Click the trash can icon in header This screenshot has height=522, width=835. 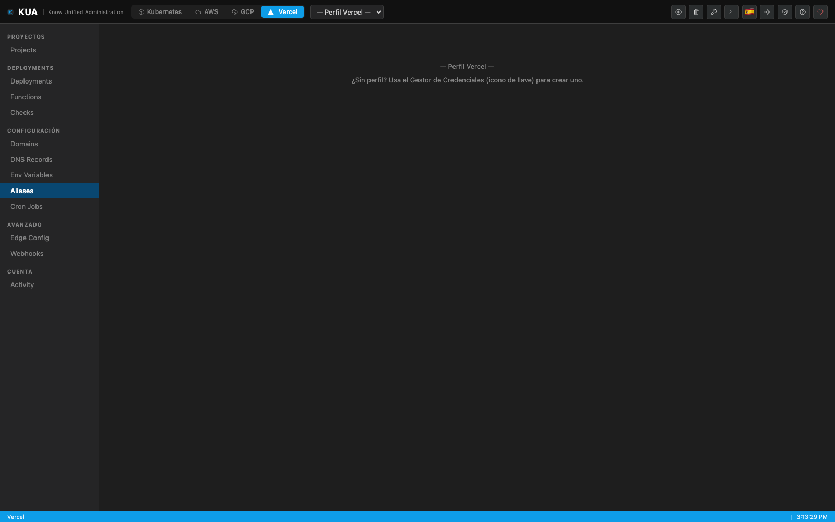(x=696, y=12)
